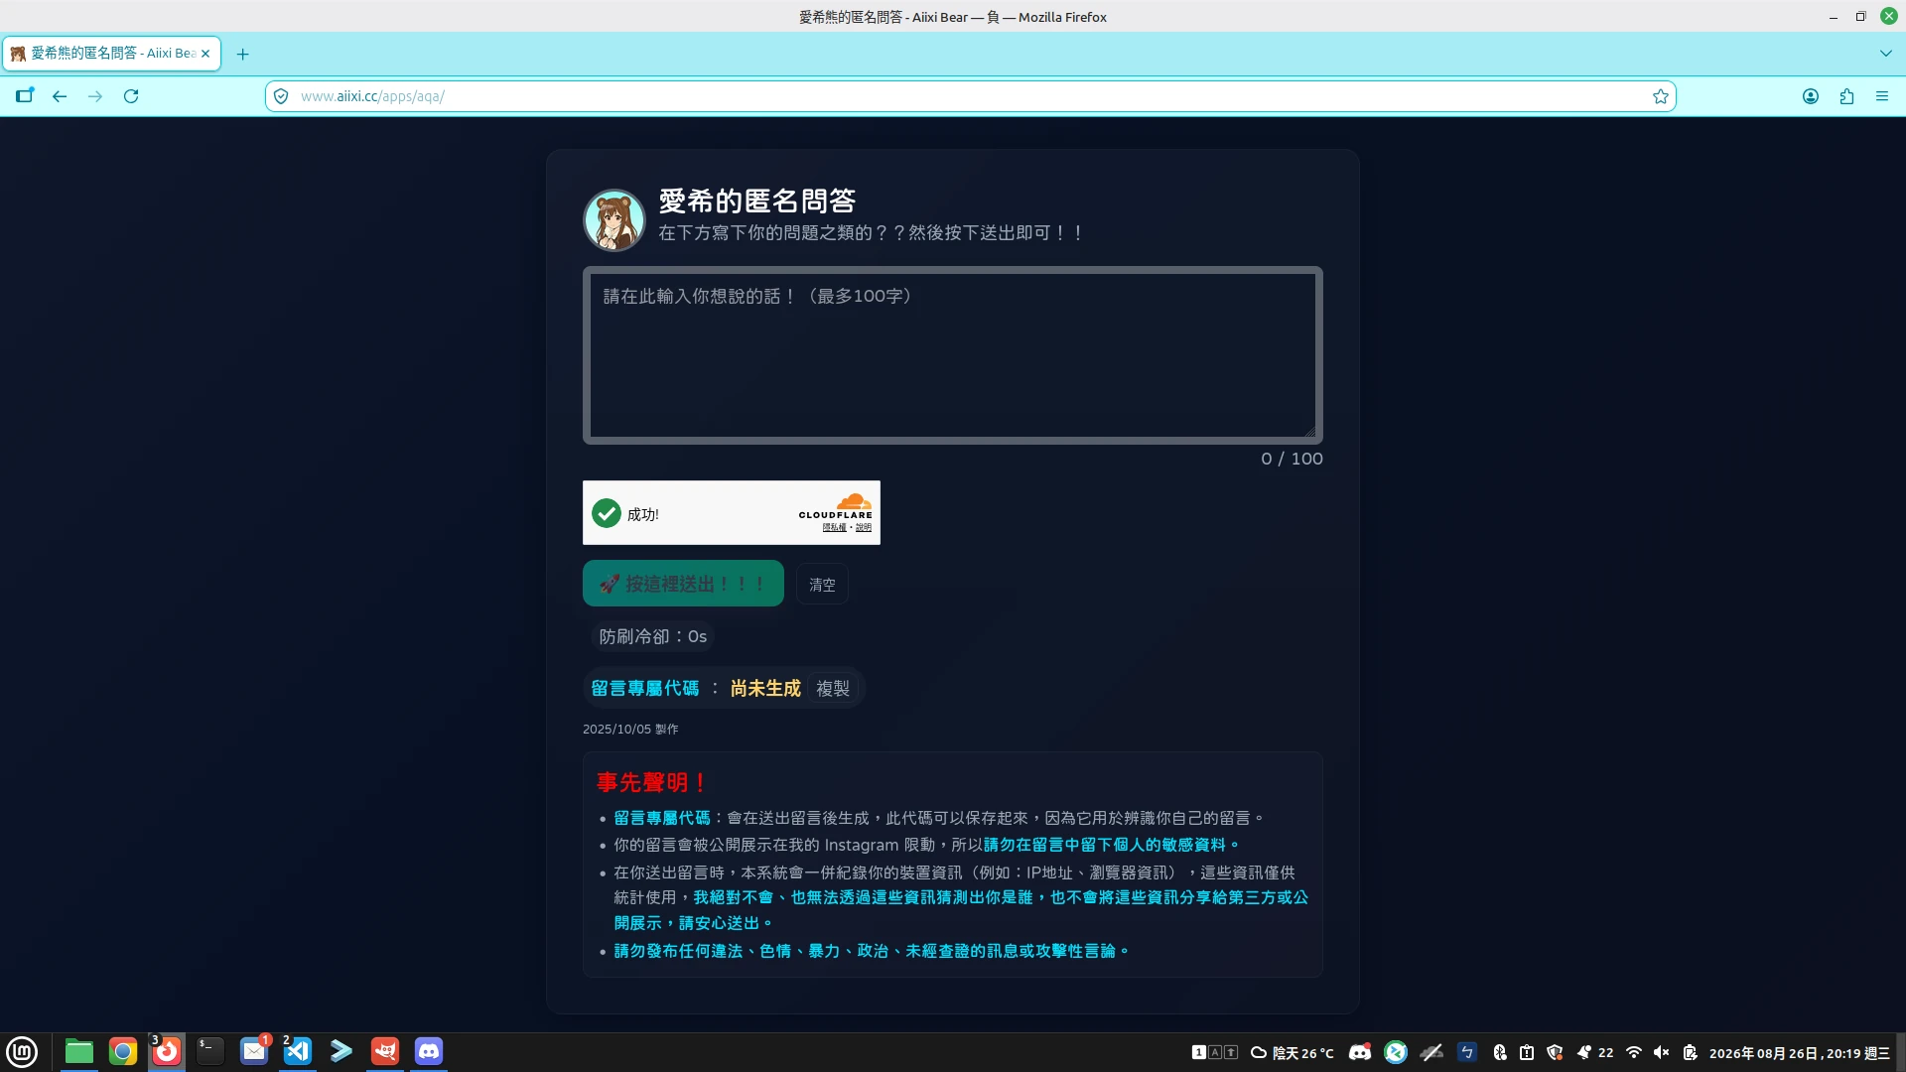Clear the message with 清空

point(822,585)
